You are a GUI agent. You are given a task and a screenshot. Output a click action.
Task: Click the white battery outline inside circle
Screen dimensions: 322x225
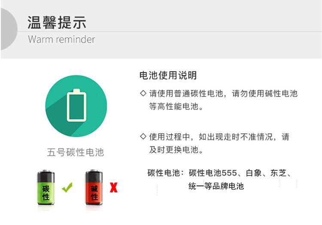76,105
